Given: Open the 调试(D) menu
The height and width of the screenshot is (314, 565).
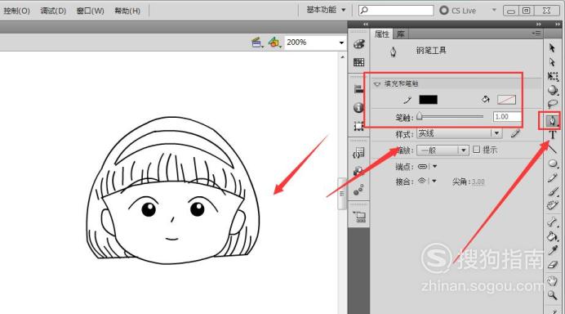Looking at the screenshot, I should tap(53, 11).
